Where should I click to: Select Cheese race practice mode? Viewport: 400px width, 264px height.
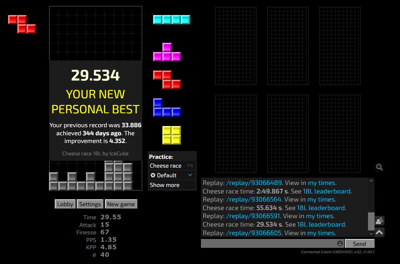click(165, 166)
